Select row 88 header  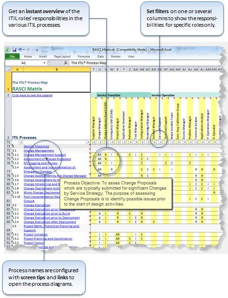(x=8, y=222)
